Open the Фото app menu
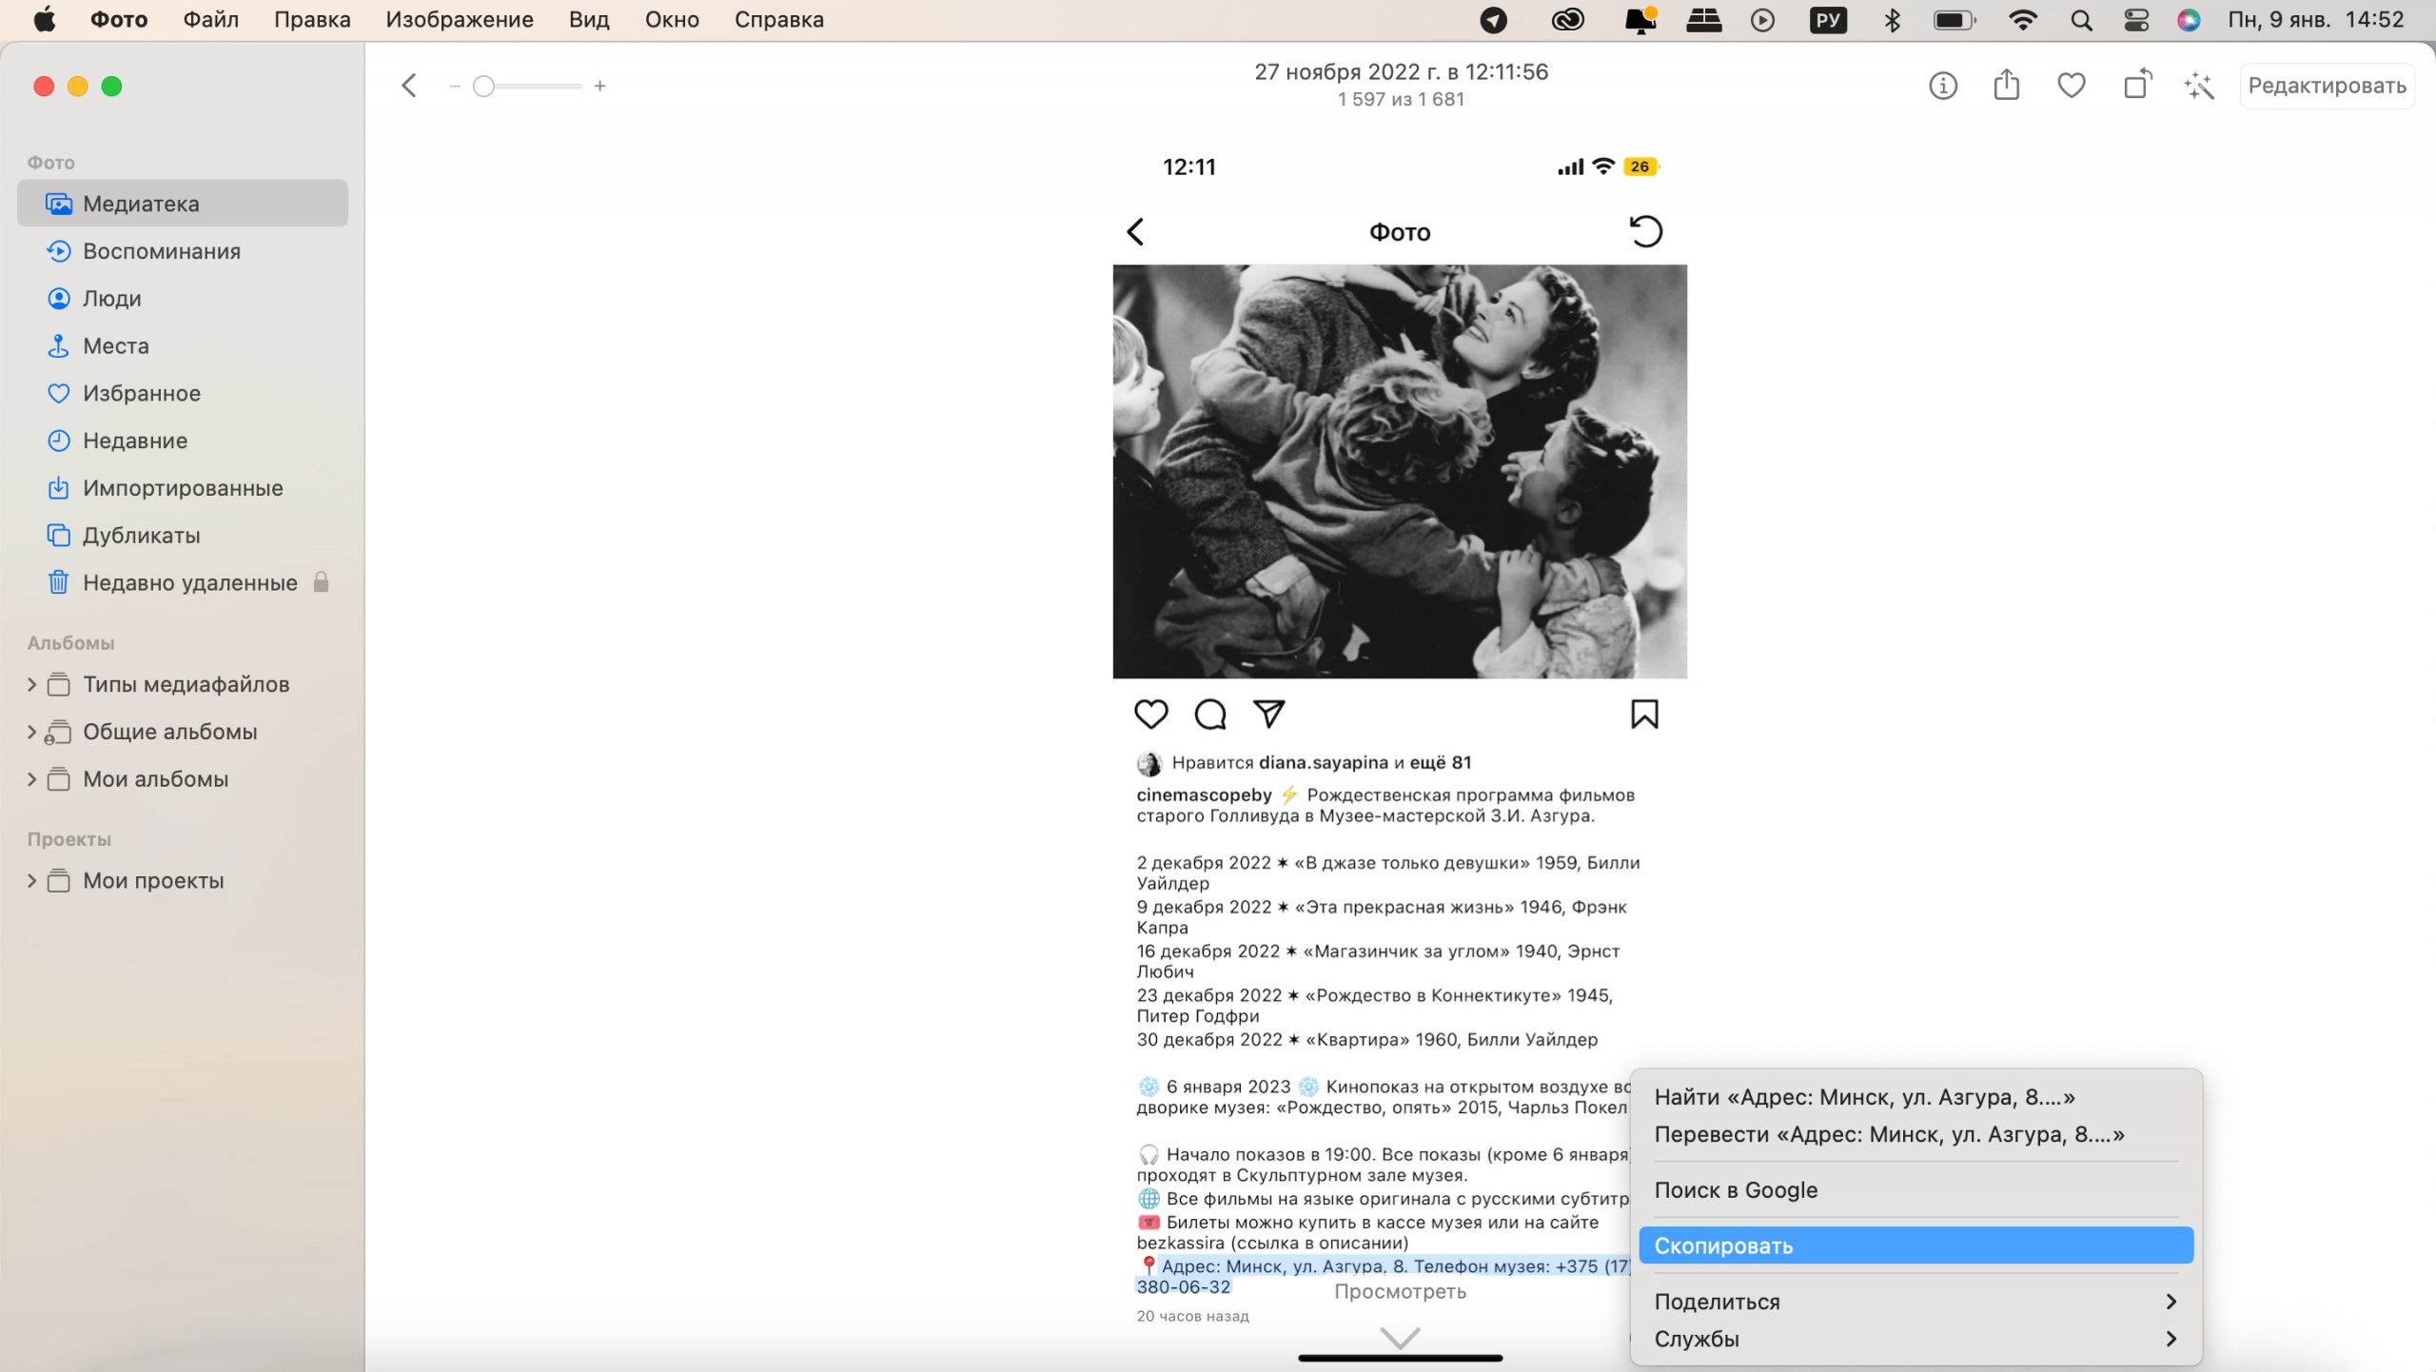The image size is (2436, 1372). pos(119,20)
